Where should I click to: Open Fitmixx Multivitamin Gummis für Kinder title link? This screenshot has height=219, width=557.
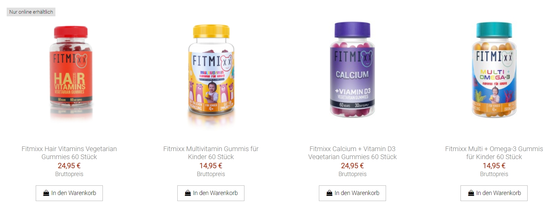[x=211, y=153]
